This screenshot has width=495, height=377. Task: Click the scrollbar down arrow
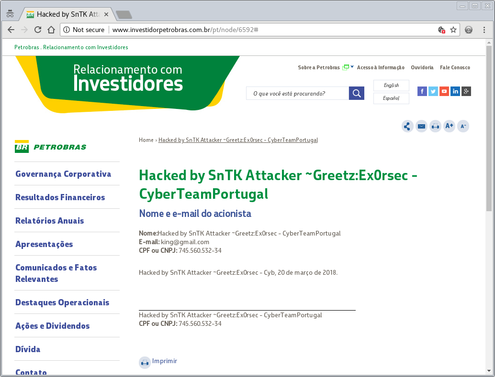coord(489,371)
